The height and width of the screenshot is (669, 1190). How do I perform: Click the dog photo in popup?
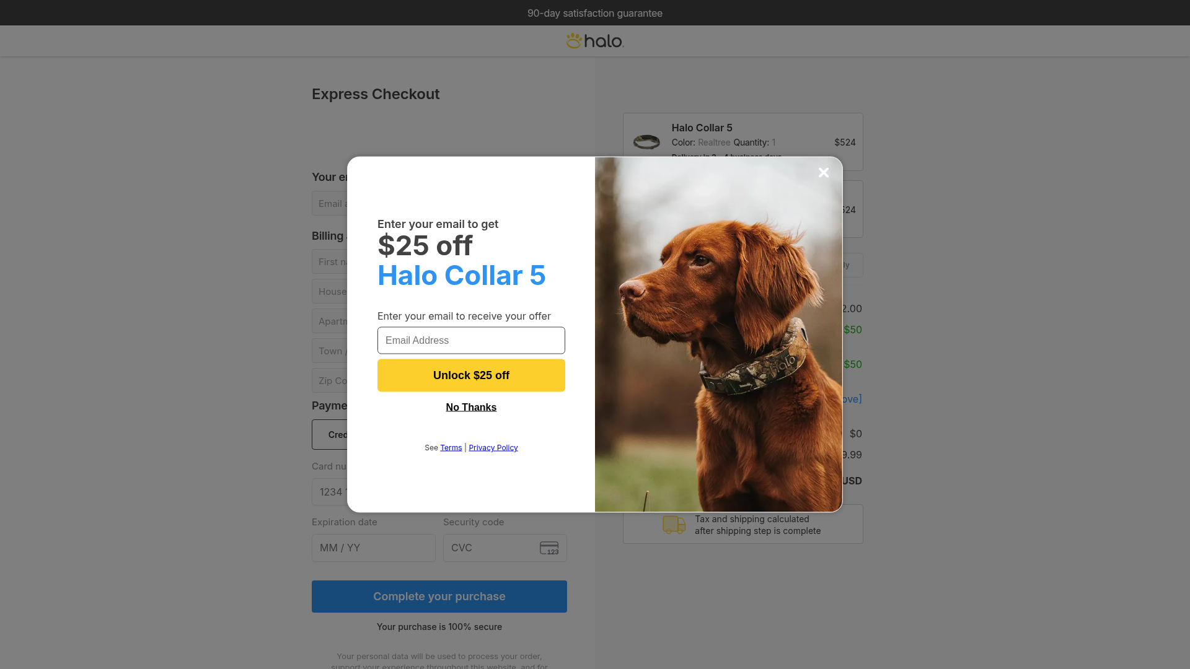718,334
